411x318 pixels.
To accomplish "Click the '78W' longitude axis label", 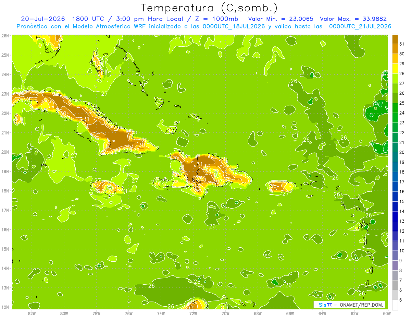I will coord(96,314).
